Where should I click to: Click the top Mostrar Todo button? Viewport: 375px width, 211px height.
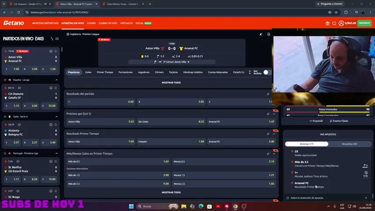[x=171, y=83]
